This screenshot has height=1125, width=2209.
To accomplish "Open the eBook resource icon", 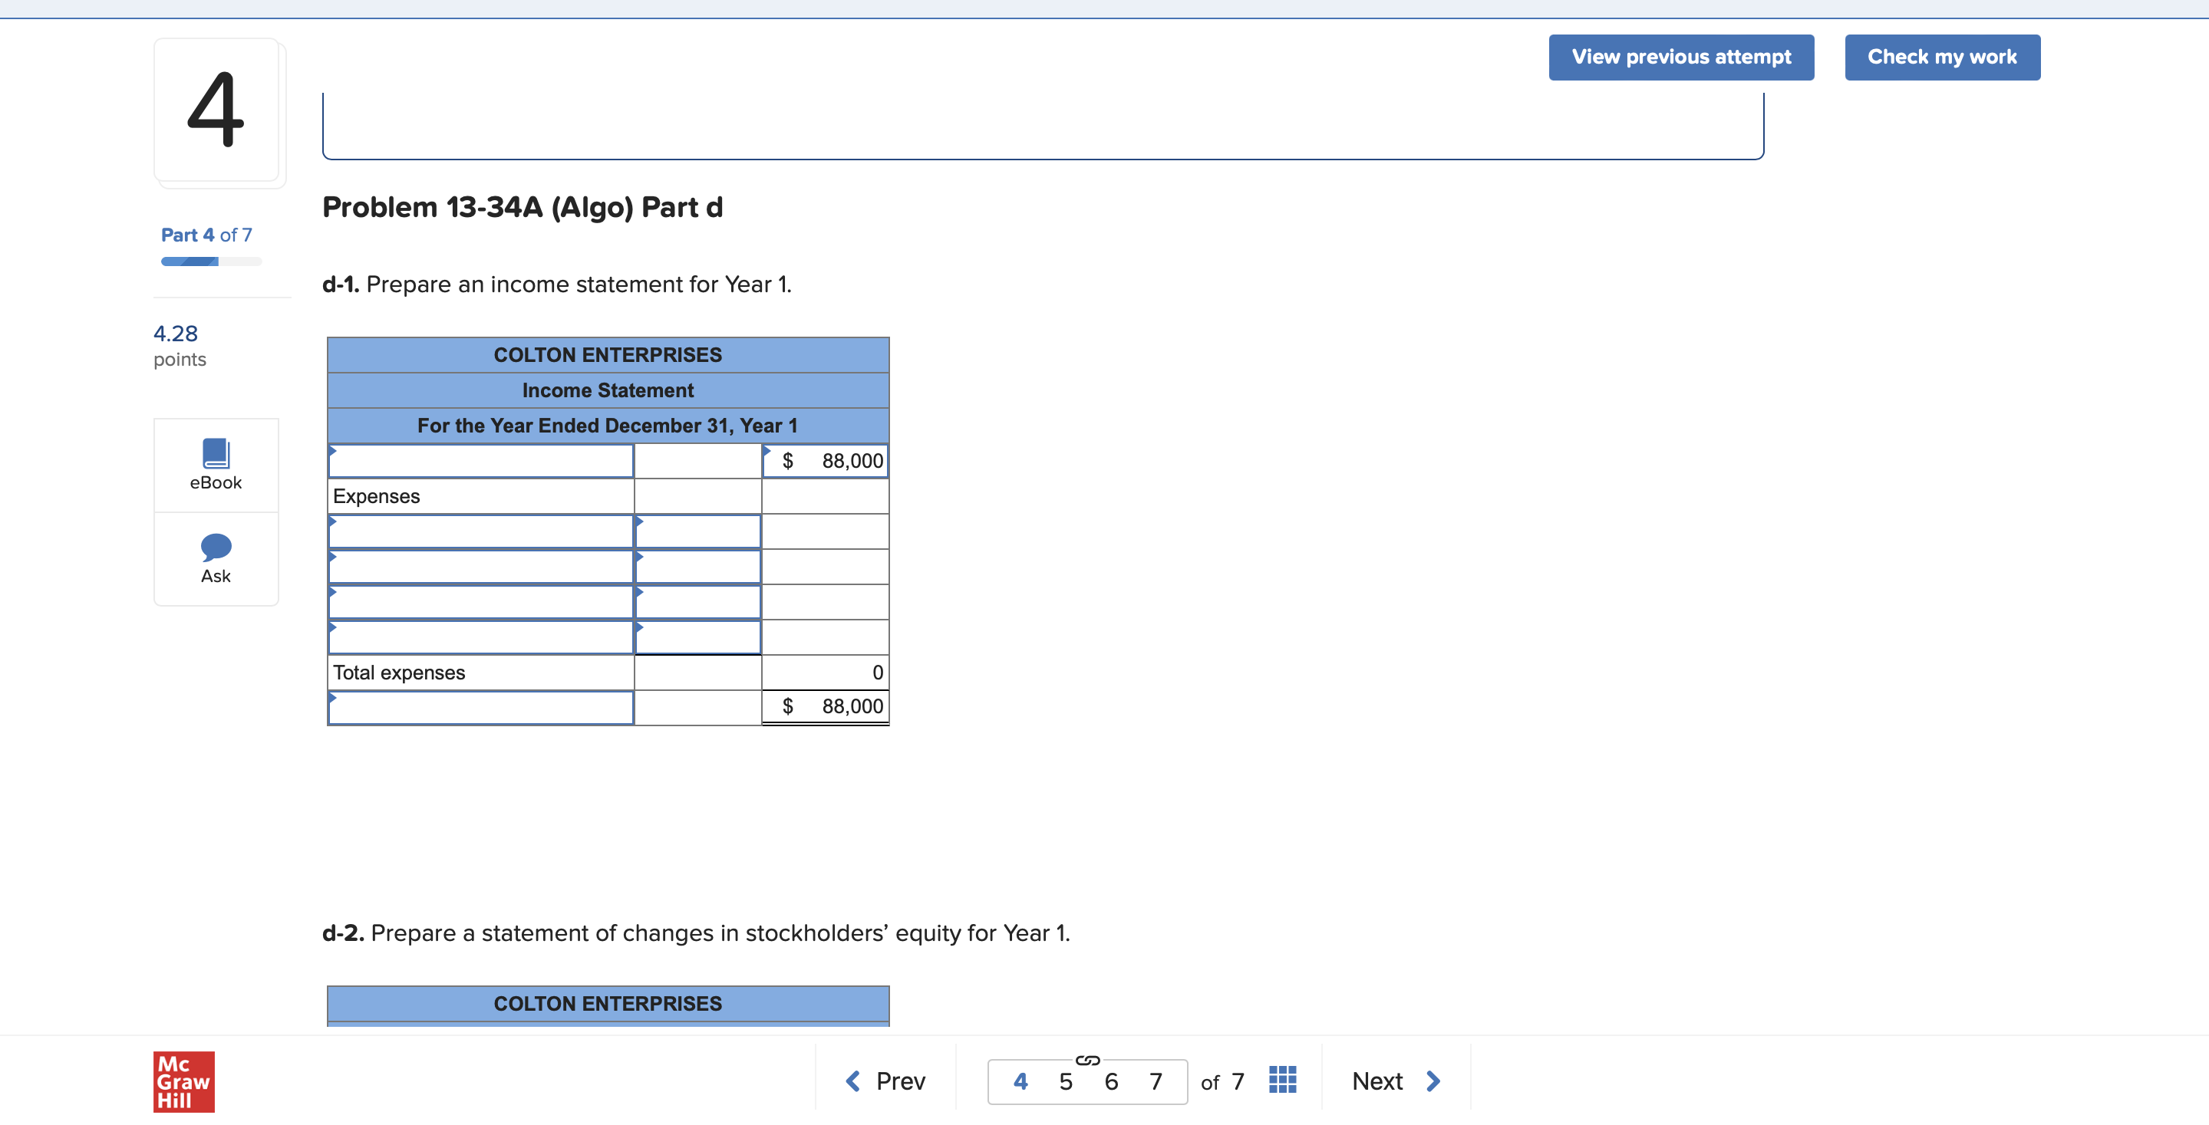I will [x=216, y=453].
